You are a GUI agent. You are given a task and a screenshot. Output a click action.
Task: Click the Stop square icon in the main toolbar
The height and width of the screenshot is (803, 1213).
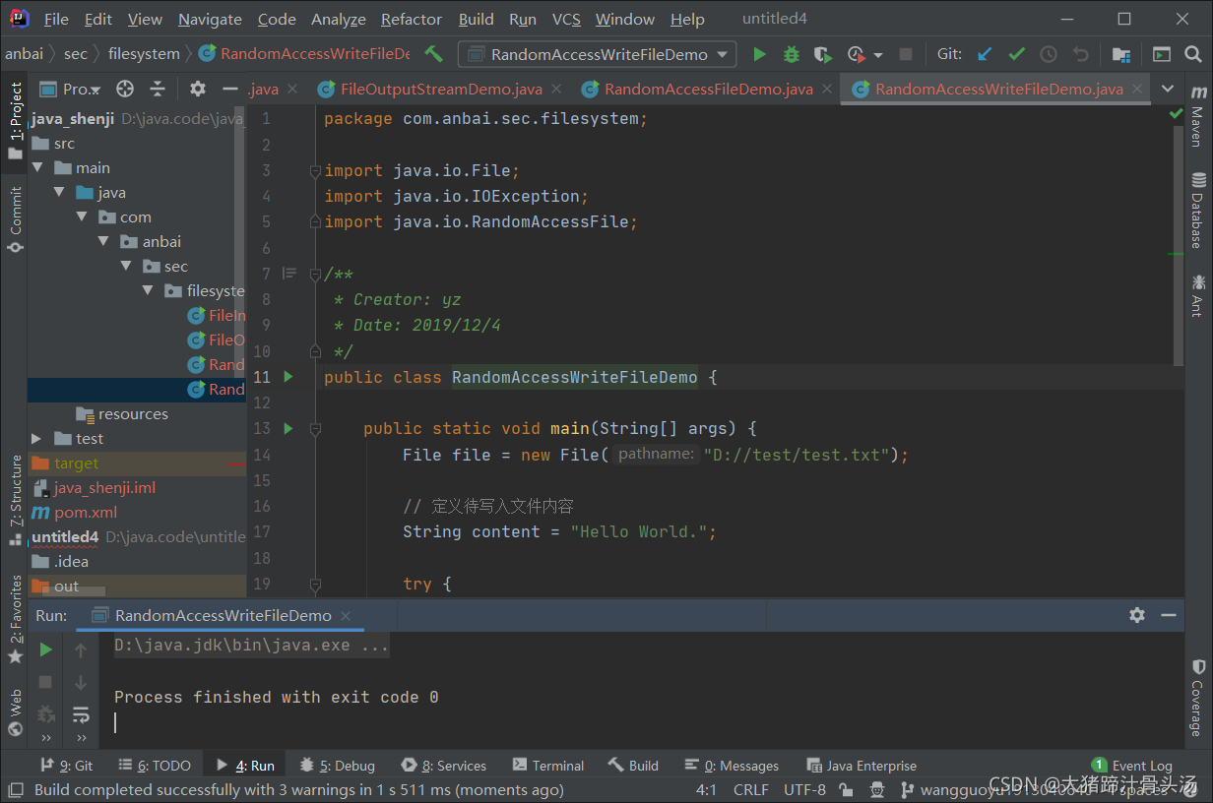[x=906, y=54]
